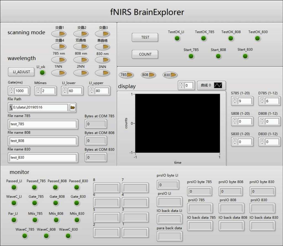Increase the S785 (1-20) stepper value

pos(235,100)
